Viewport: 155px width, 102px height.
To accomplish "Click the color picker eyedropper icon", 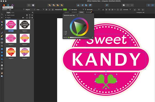I will pos(91,12).
